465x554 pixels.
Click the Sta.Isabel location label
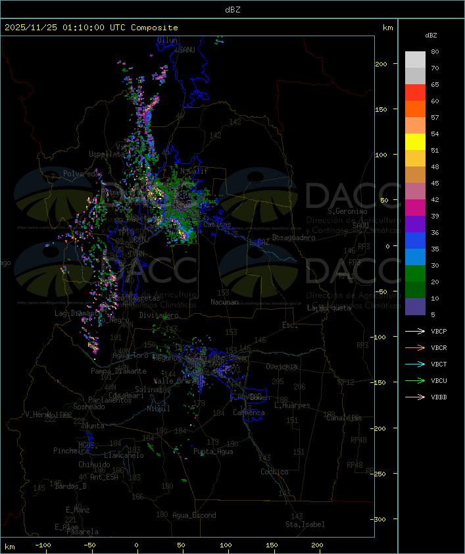pos(305,524)
